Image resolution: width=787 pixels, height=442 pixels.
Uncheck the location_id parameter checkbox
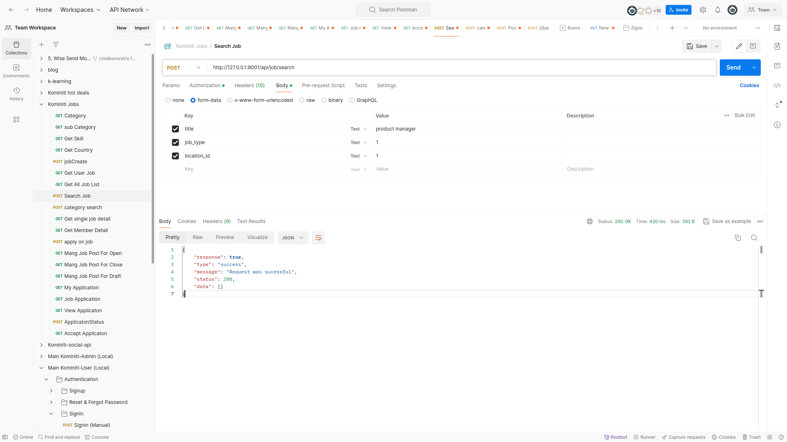175,156
